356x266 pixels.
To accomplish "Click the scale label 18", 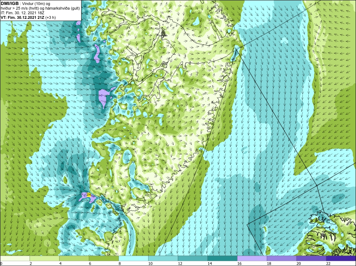I will [269, 264].
